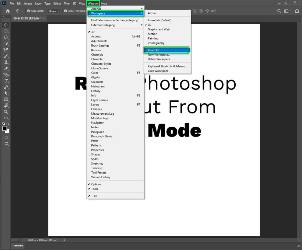The height and width of the screenshot is (250, 302).
Task: Open the status bar info arrow
Action: tap(64, 240)
